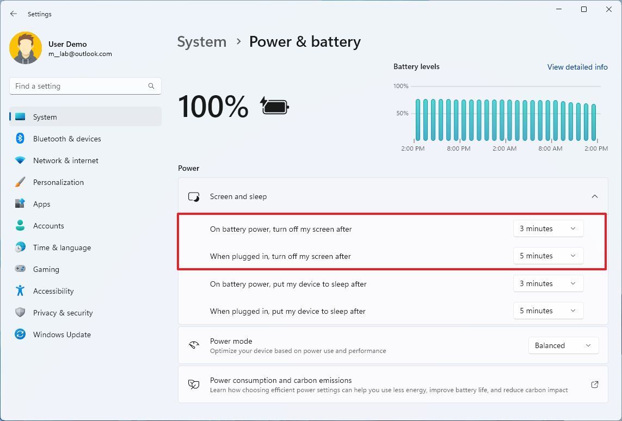This screenshot has height=421, width=622.
Task: Click the battery status icon near 100%
Action: [x=274, y=106]
